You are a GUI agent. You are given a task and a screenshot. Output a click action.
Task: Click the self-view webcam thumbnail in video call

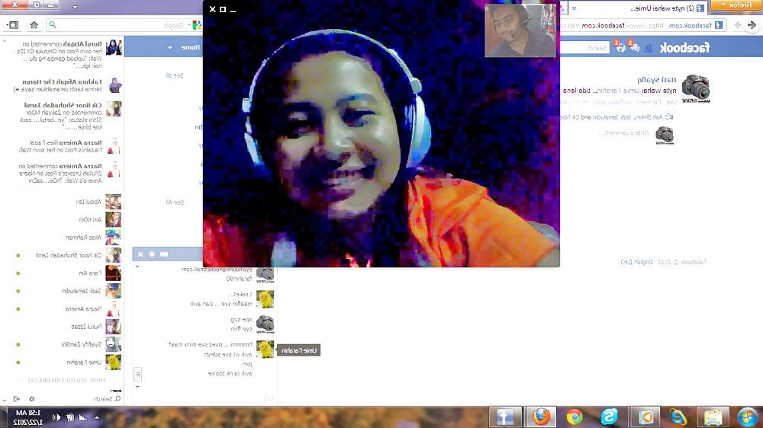520,30
